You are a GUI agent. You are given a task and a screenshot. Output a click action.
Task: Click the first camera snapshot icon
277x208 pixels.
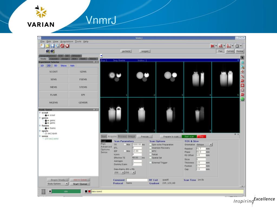coord(48,51)
